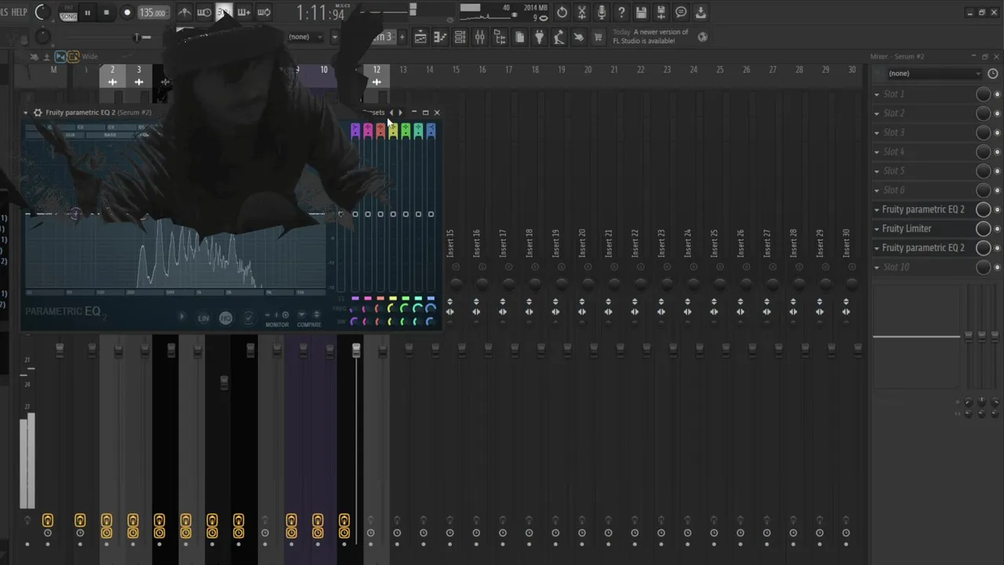This screenshot has height=565, width=1004.
Task: Click the purple band 1 type tag
Action: (355, 131)
